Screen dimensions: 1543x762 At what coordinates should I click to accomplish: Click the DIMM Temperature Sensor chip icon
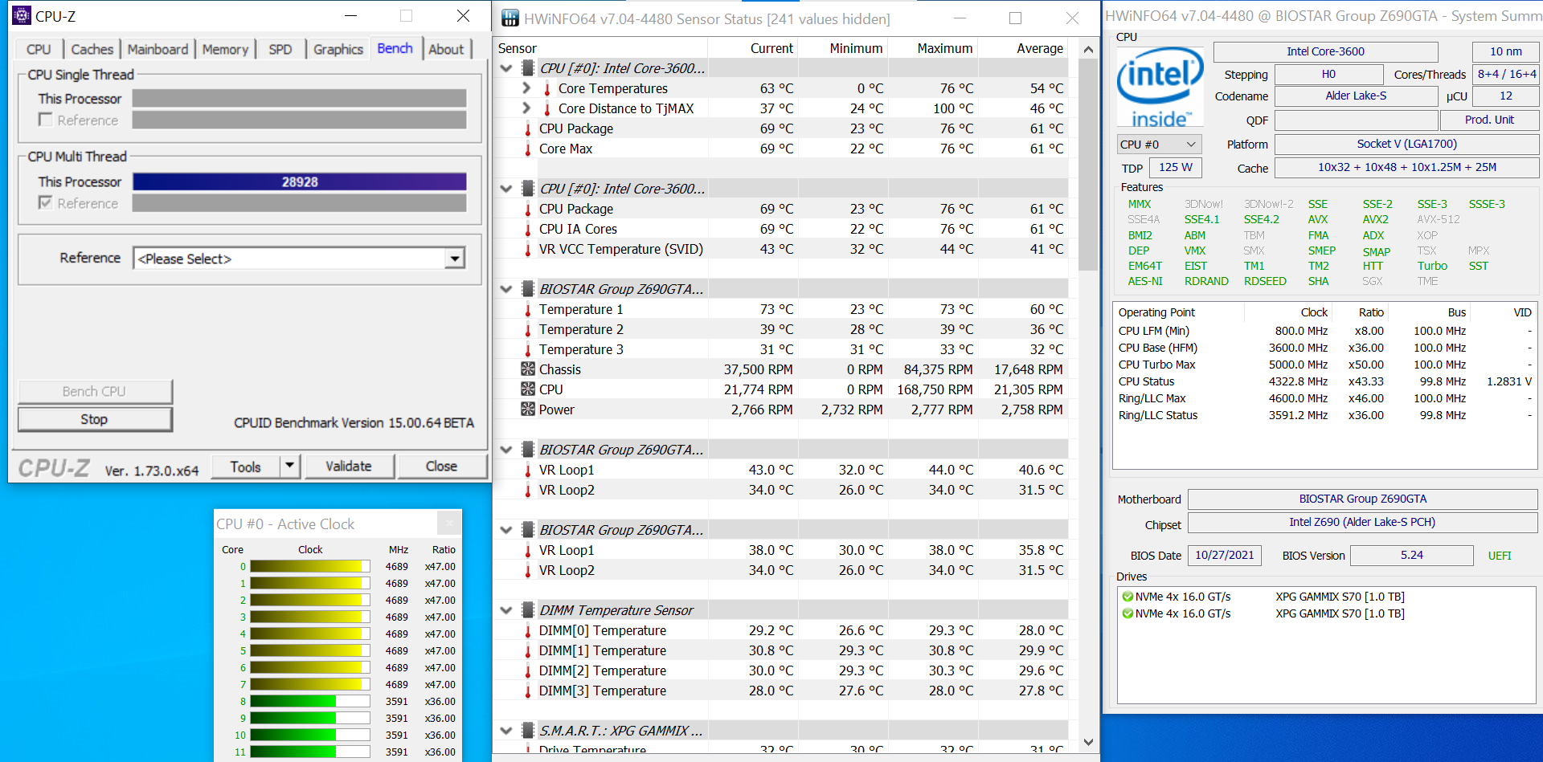tap(528, 610)
